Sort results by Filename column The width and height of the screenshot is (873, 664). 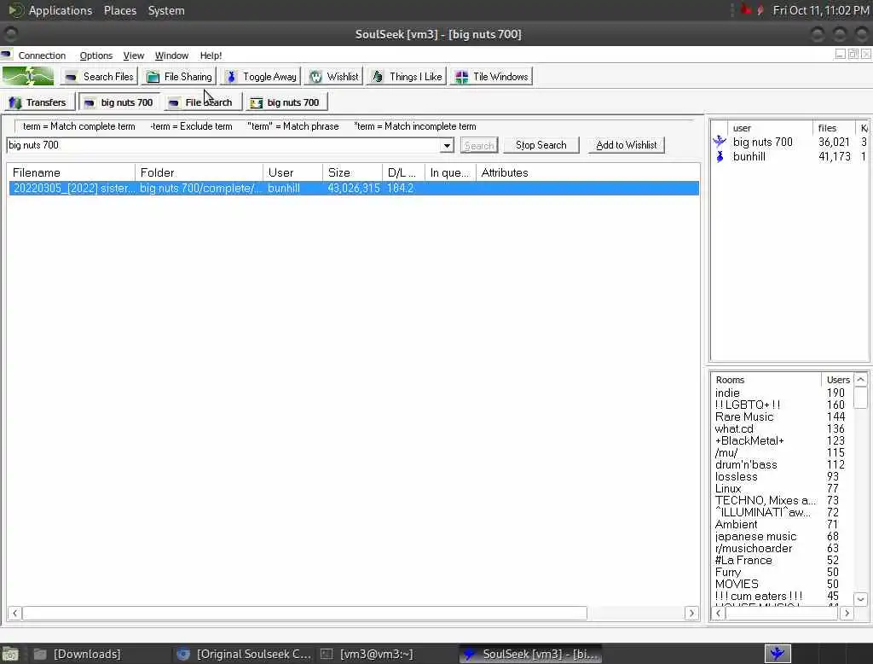(71, 173)
